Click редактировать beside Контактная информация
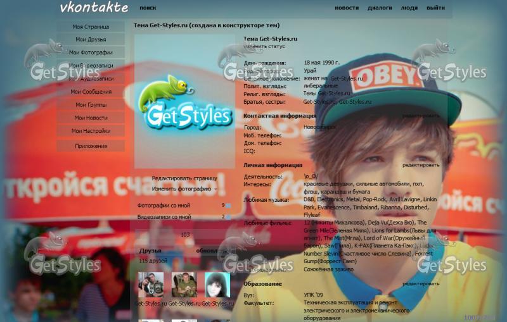Viewport: 507px width, 322px height. tap(421, 116)
